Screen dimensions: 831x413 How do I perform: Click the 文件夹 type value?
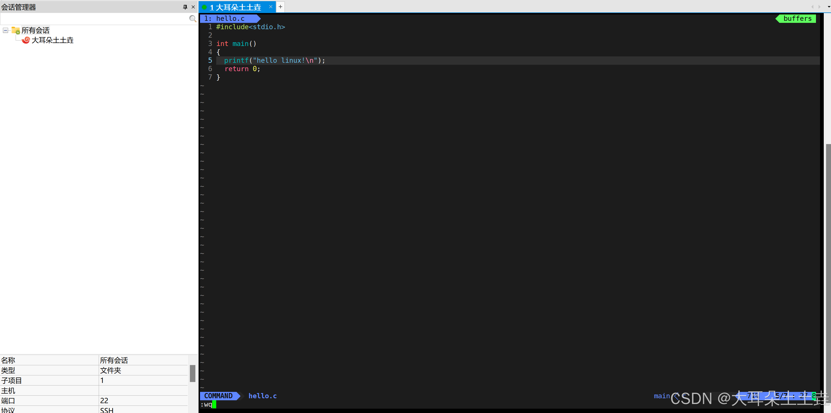[110, 370]
